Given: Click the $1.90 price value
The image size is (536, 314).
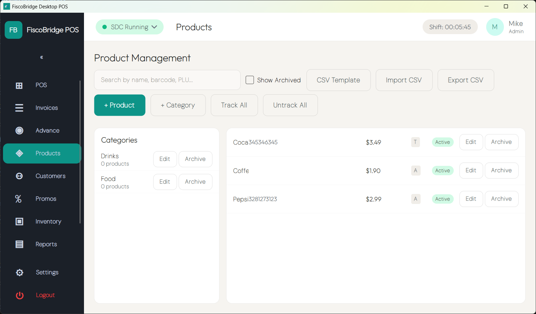Looking at the screenshot, I should click(x=373, y=171).
